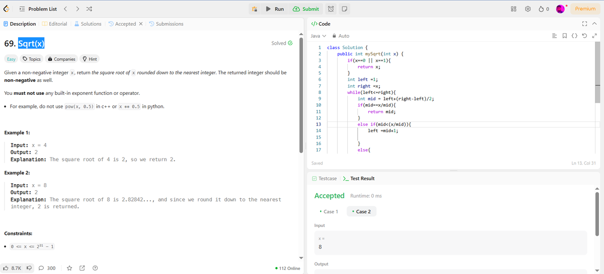Switch to the Description tab

tap(20, 24)
